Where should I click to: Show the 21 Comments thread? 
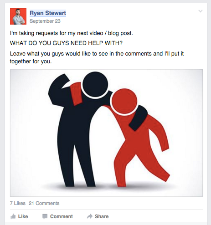(44, 203)
